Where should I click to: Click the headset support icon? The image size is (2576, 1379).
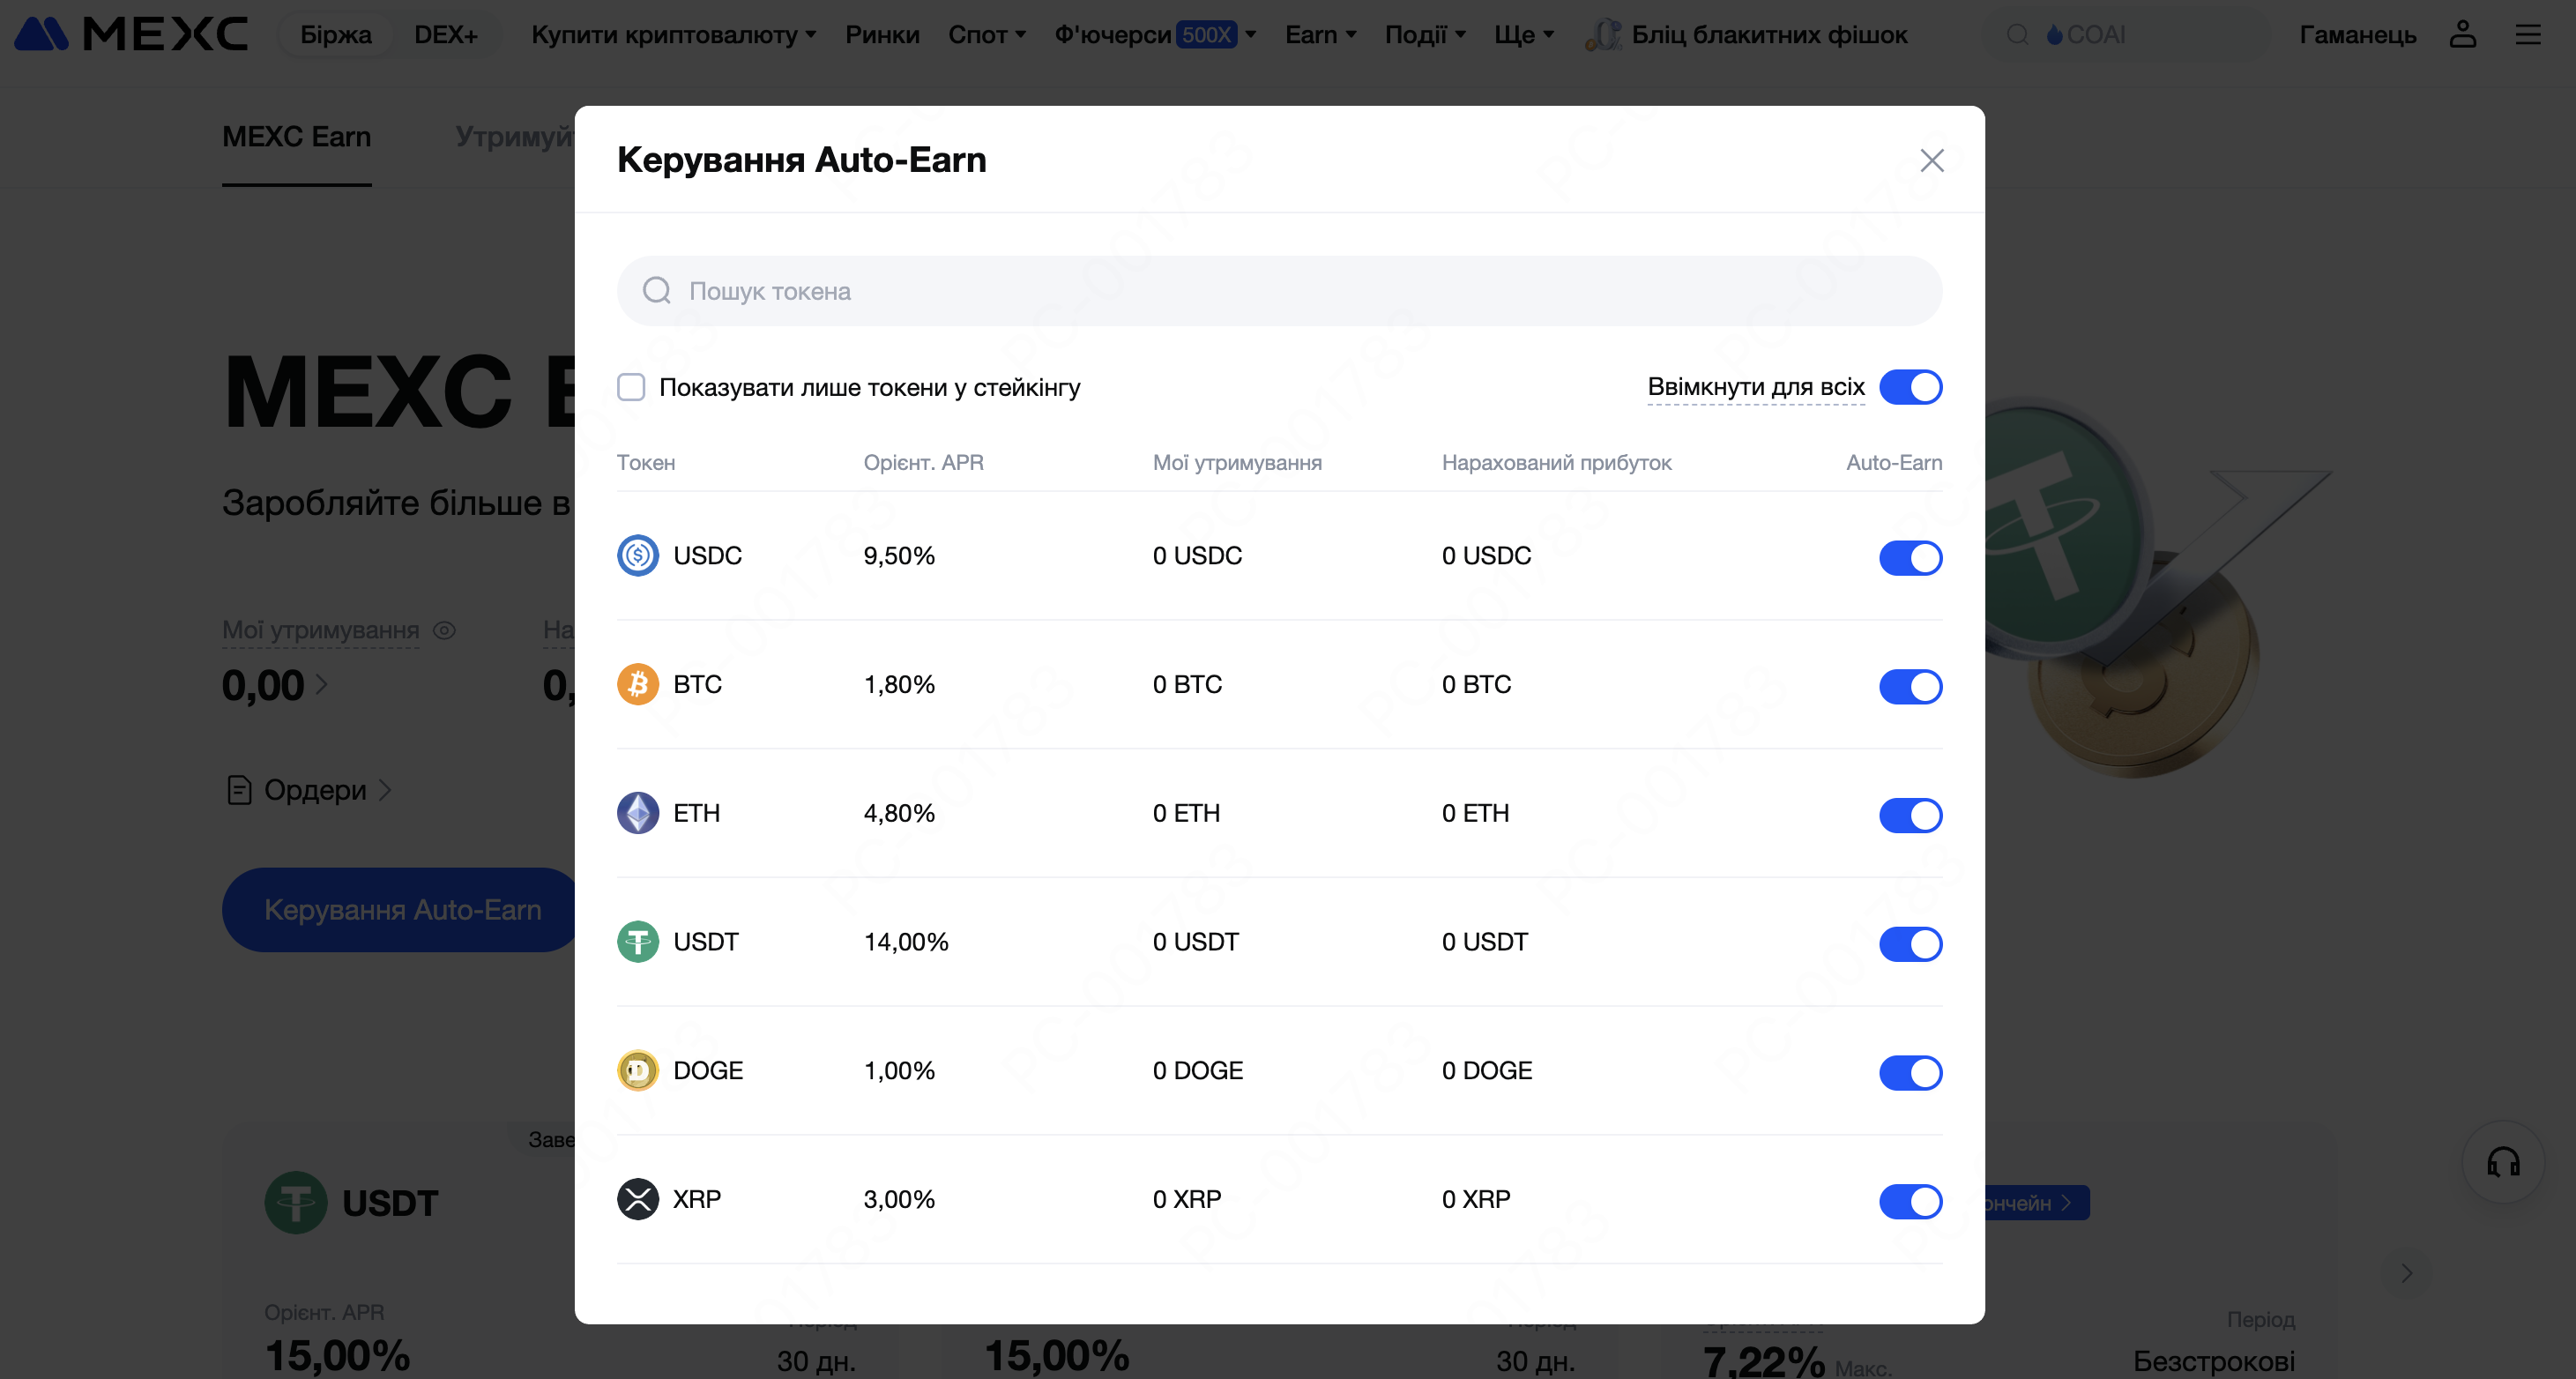[2502, 1162]
